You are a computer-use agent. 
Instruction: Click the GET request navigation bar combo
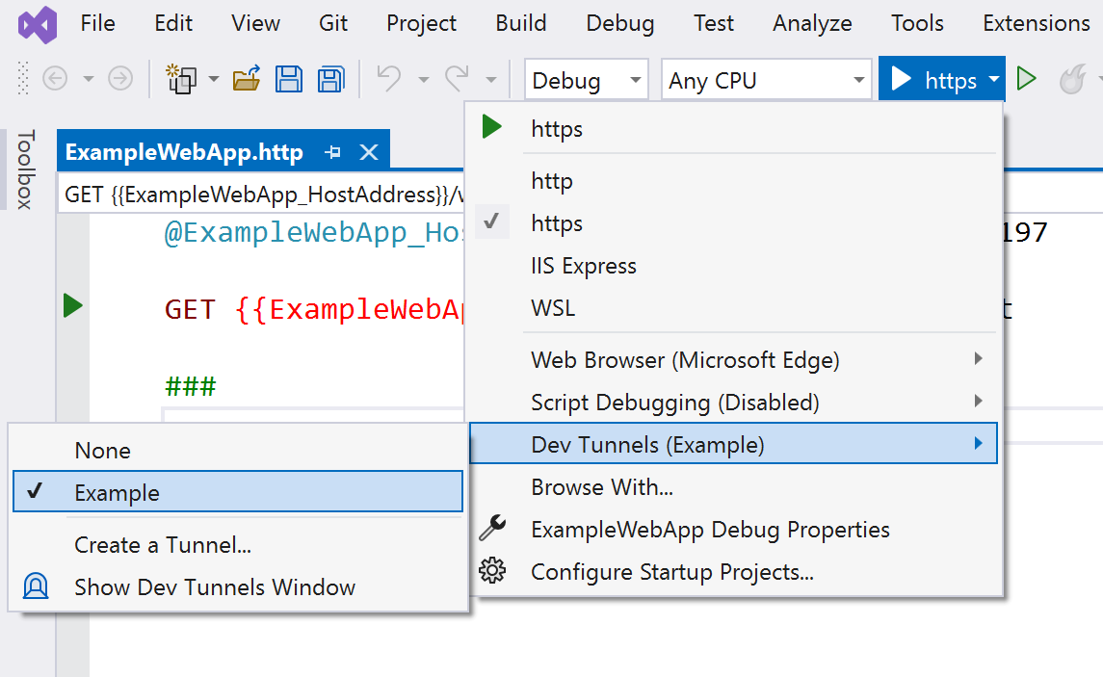click(262, 194)
